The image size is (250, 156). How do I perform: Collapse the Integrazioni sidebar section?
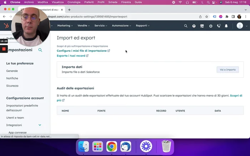click(x=40, y=125)
